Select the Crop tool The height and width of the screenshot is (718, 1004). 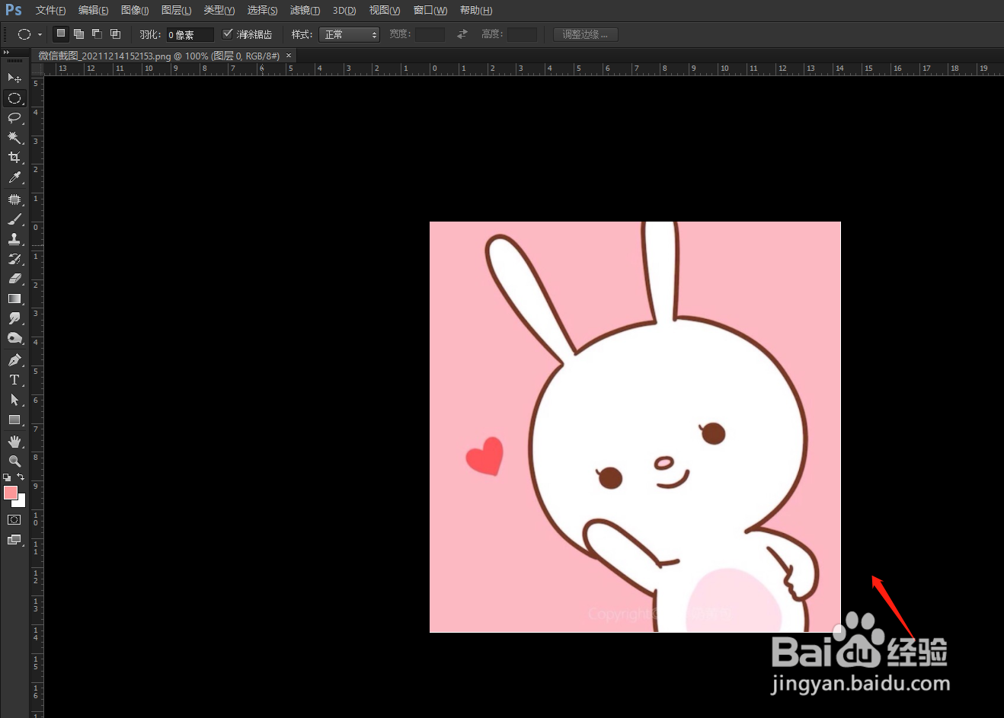14,157
